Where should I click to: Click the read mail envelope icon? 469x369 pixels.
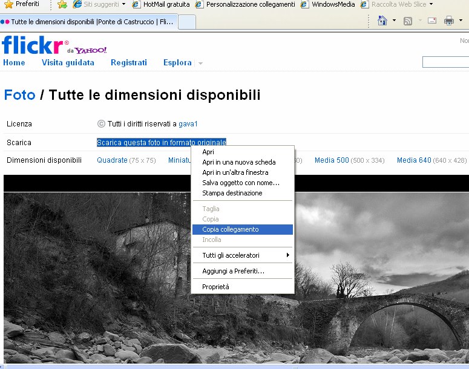point(432,21)
